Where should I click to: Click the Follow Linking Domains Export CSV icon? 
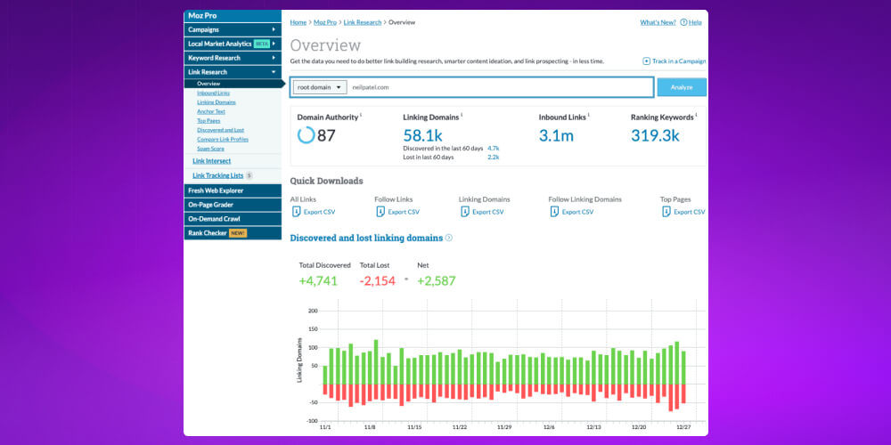click(554, 212)
